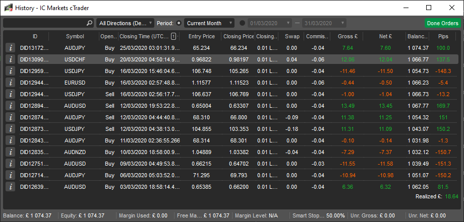Sort by the Commis.. column header
This screenshot has width=464, height=222.
click(x=318, y=37)
